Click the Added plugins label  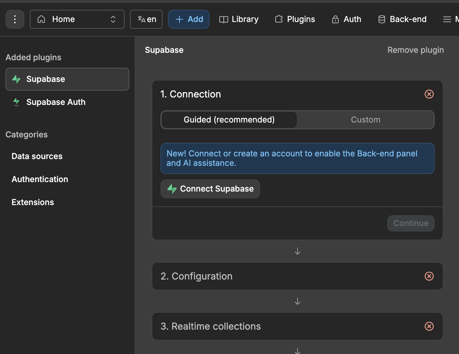34,58
